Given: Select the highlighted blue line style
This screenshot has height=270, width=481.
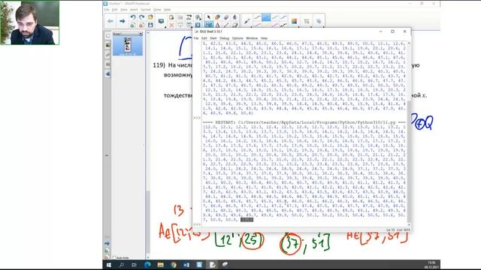Looking at the screenshot, I should (266, 17).
